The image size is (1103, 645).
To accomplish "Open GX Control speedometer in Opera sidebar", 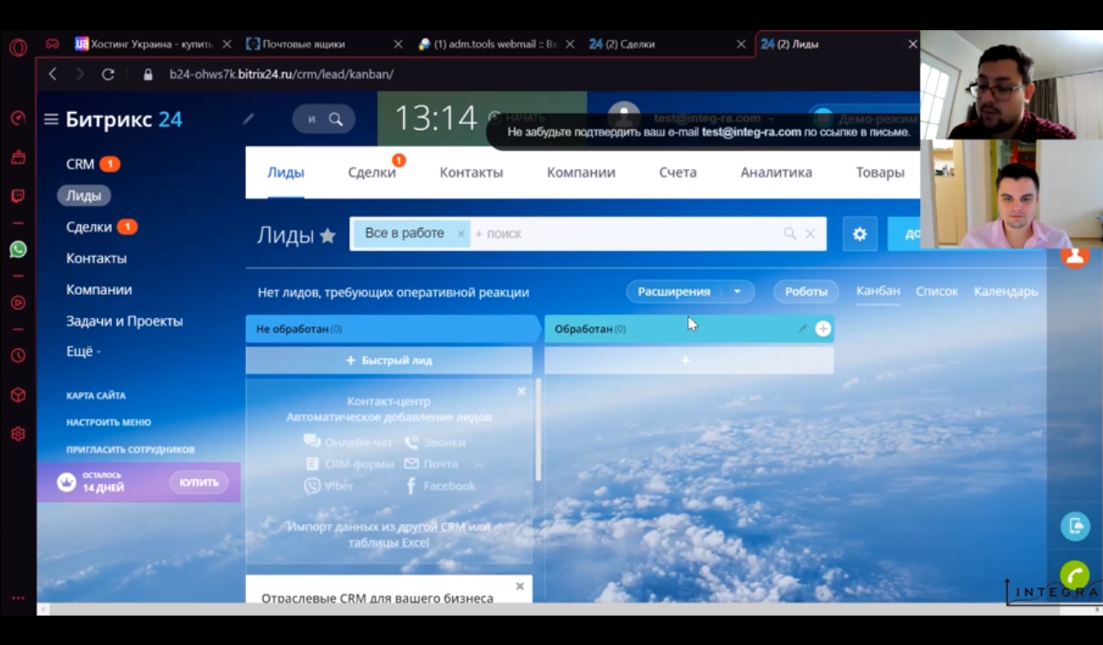I will coord(18,118).
